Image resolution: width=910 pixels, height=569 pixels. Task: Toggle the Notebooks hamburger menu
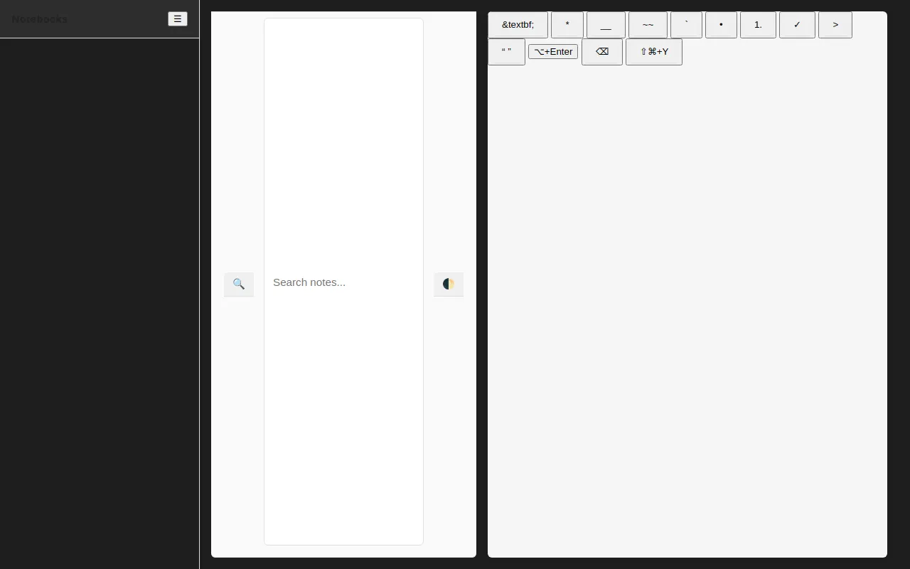[x=178, y=19]
